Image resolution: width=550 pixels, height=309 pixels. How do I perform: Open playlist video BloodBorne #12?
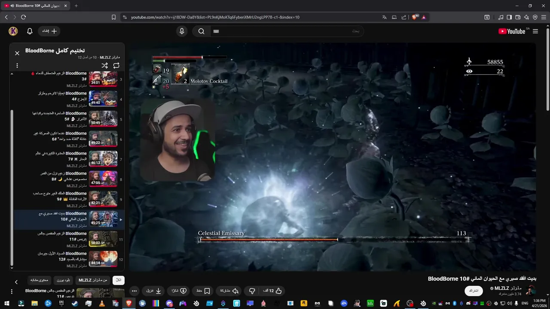pos(69,259)
